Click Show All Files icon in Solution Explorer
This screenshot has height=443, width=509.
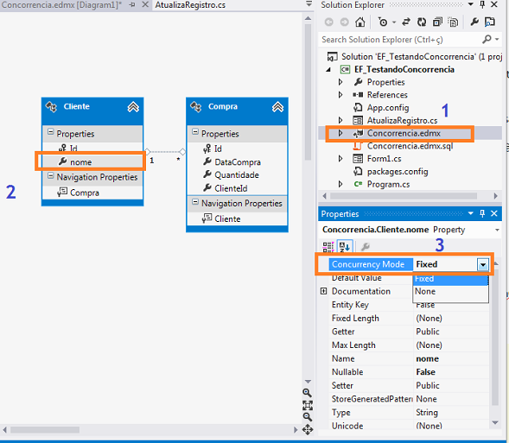tap(453, 22)
